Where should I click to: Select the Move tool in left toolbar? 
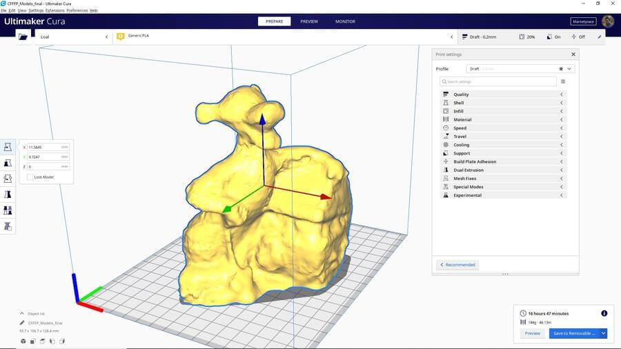[8, 147]
